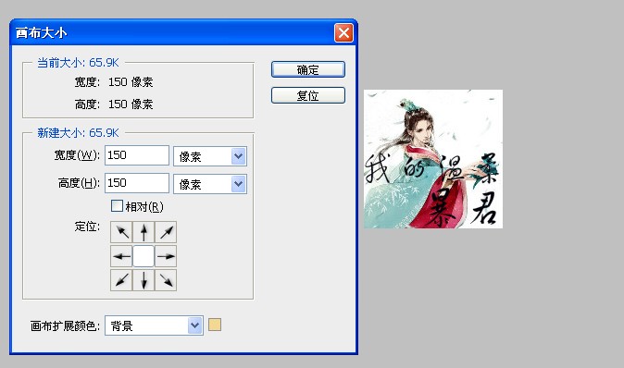Viewport: 624px width, 368px height.
Task: Focus the 高度(H) input field
Action: (137, 183)
